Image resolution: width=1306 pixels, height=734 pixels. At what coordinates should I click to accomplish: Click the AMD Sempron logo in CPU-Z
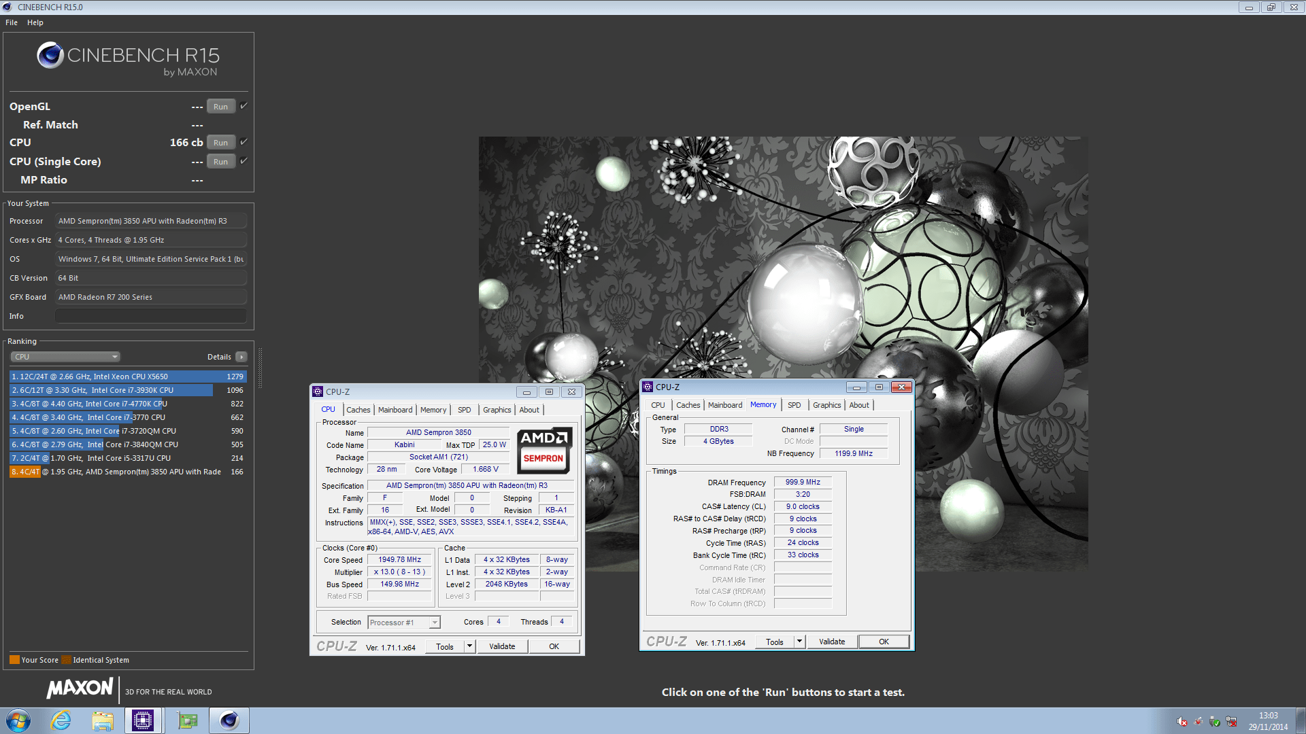click(x=543, y=451)
